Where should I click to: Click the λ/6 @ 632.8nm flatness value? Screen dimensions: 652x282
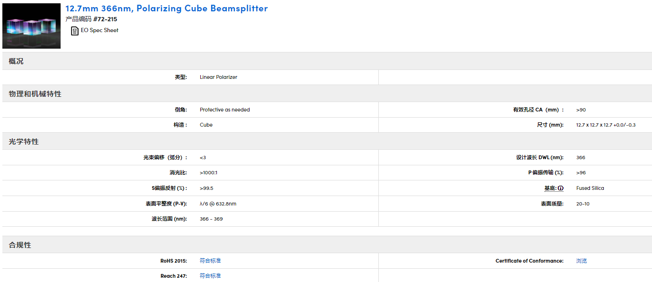coord(218,204)
